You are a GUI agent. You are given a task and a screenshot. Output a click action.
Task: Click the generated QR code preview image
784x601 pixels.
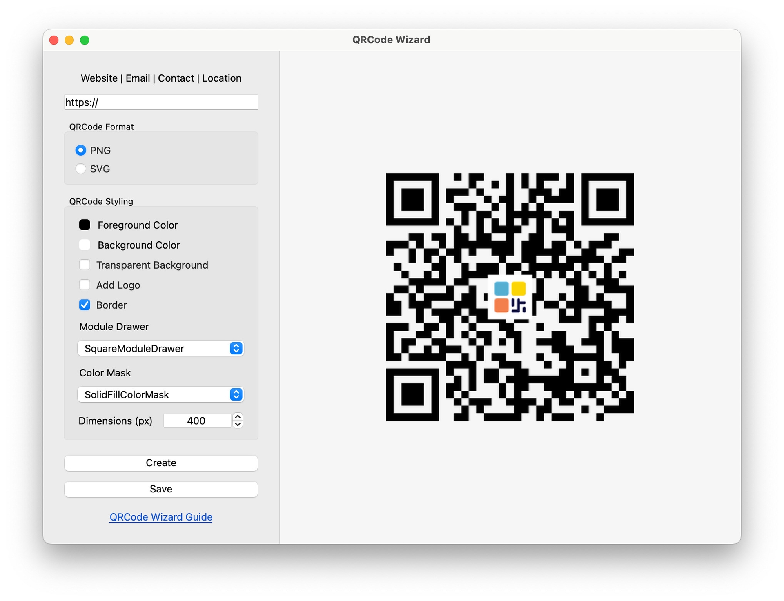point(510,297)
